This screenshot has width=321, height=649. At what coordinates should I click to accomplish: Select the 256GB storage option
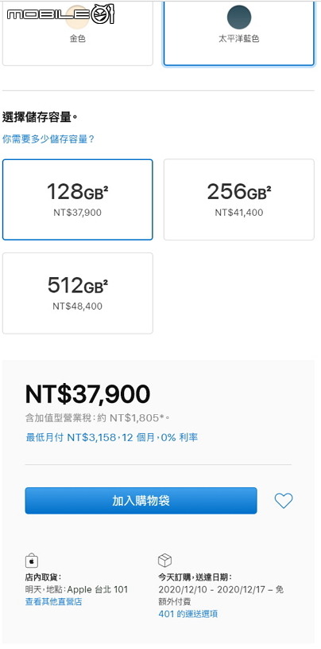click(239, 200)
